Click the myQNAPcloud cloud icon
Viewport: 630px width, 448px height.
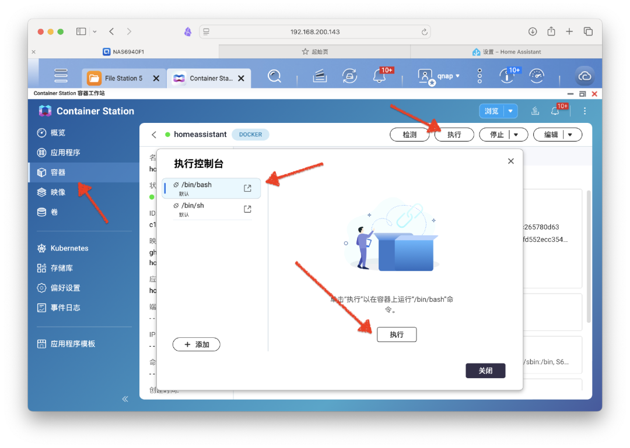coord(584,76)
